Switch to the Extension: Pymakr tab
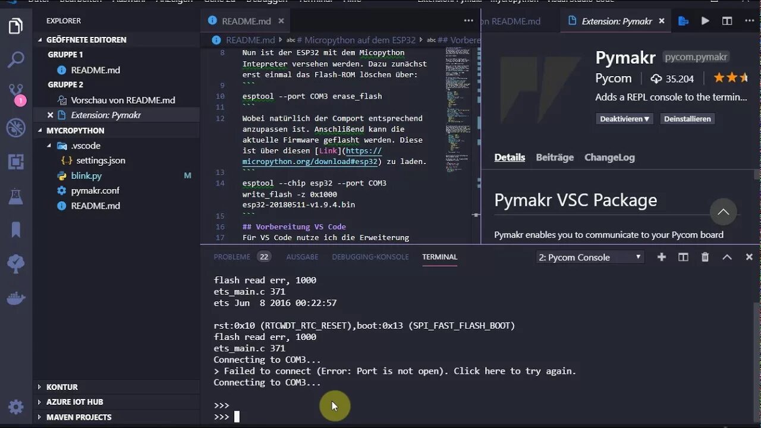 [x=617, y=21]
